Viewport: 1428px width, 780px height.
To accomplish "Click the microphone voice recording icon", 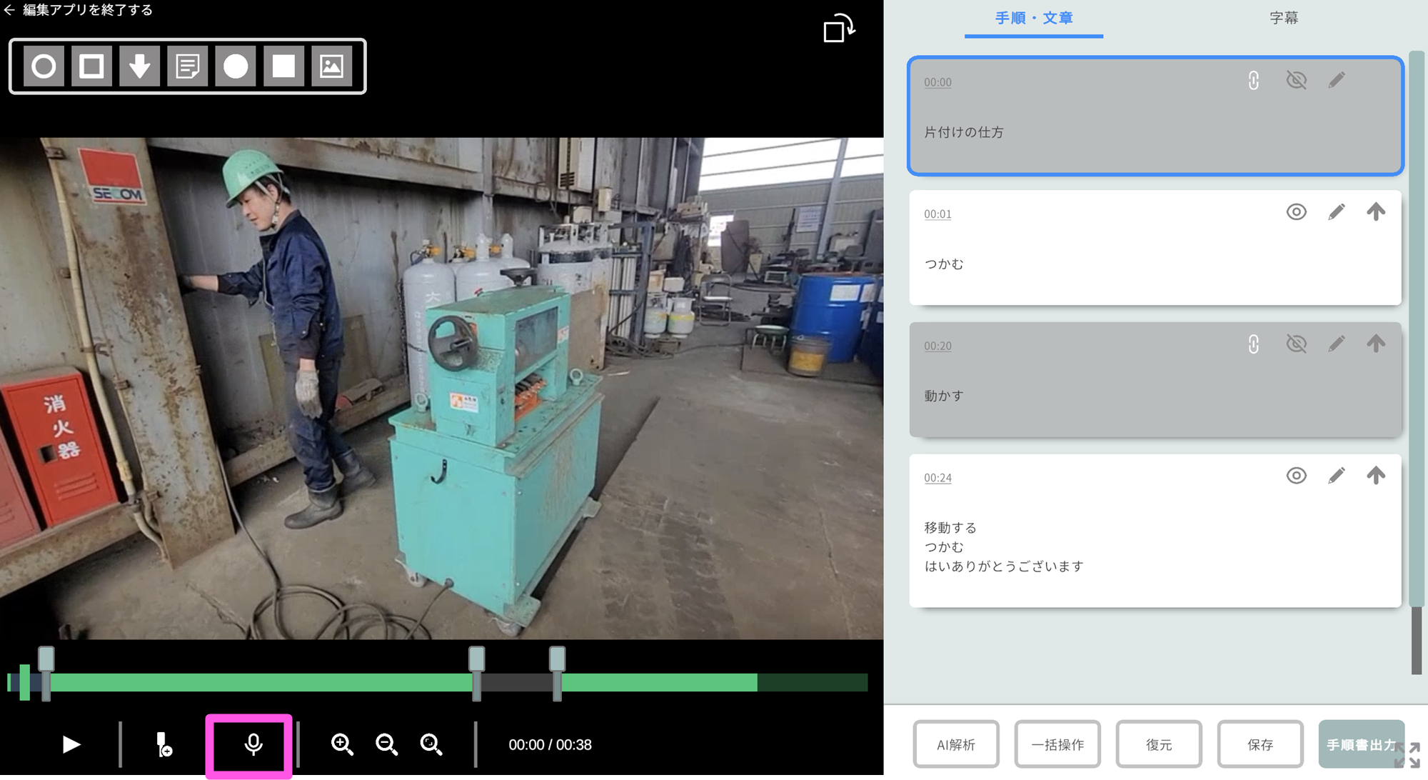I will (x=253, y=744).
